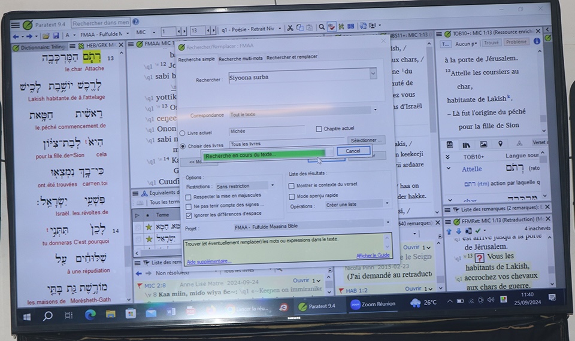Select the dictionary icon in TOB10+ research pane
575x341 pixels.
(450, 145)
